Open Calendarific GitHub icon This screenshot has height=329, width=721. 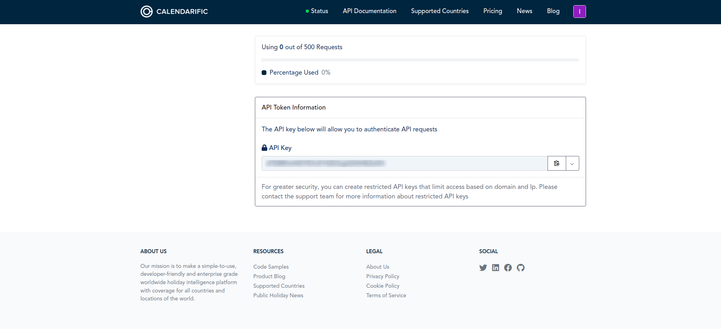click(x=521, y=267)
